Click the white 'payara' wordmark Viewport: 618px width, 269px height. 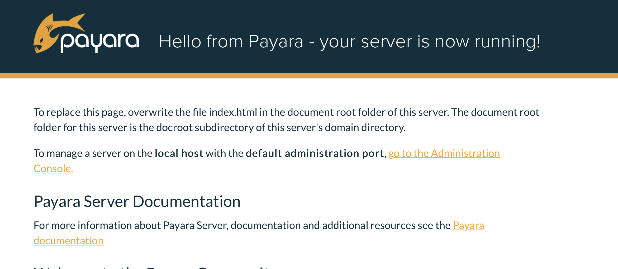(100, 42)
